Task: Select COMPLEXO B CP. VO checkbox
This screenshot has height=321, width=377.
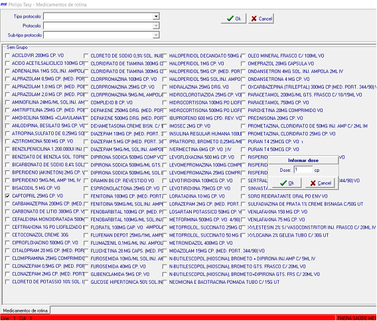Action: click(86, 103)
